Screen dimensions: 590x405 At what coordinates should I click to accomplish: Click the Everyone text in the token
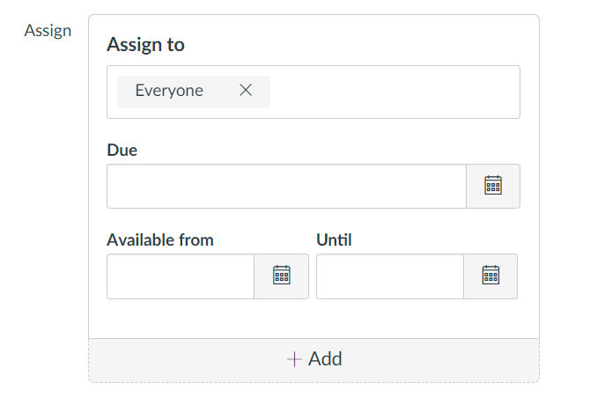click(x=169, y=91)
